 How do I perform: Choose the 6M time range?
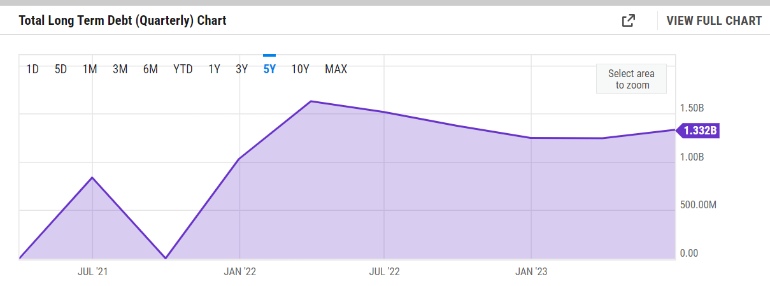150,69
